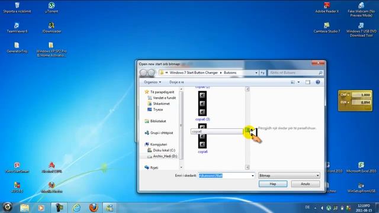379x213 pixels.
Task: Open the Emri i skedarit filename dropdown
Action: (x=253, y=176)
